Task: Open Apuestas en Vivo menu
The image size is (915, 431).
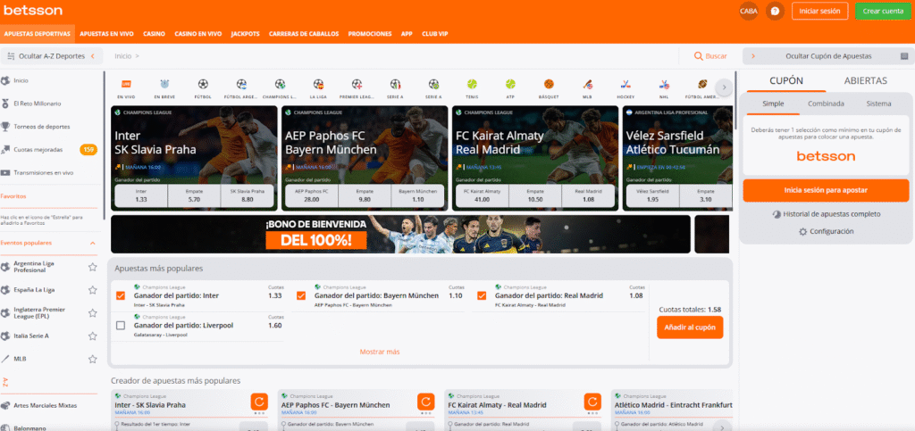Action: tap(107, 34)
